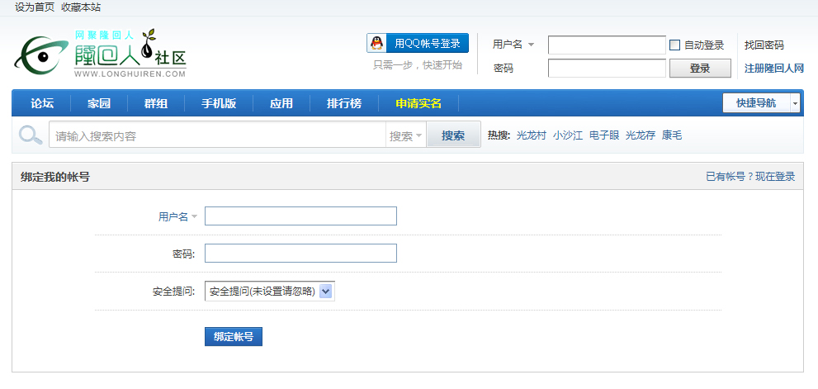This screenshot has height=389, width=818.
Task: Open the 群组 nav tab
Action: pos(156,103)
